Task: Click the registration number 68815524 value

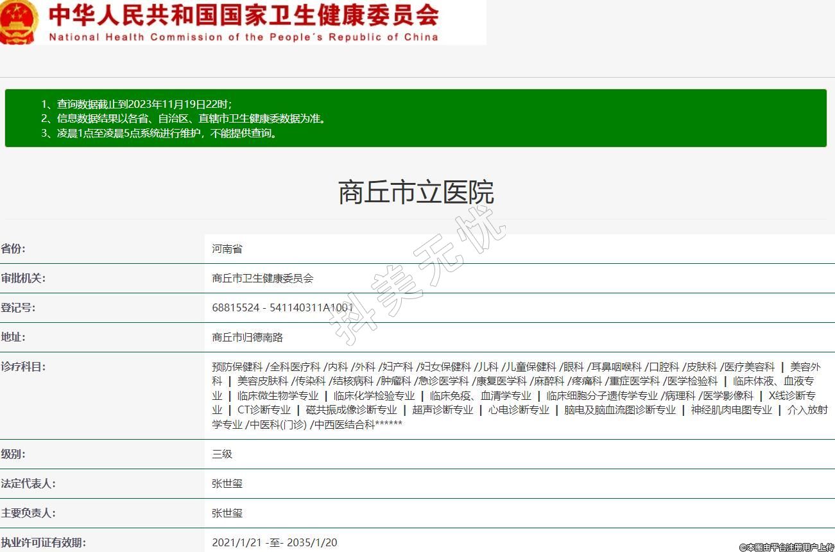Action: [x=282, y=308]
